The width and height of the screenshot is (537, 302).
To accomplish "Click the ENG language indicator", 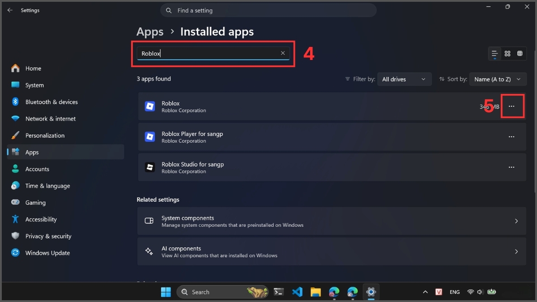I will (x=455, y=292).
